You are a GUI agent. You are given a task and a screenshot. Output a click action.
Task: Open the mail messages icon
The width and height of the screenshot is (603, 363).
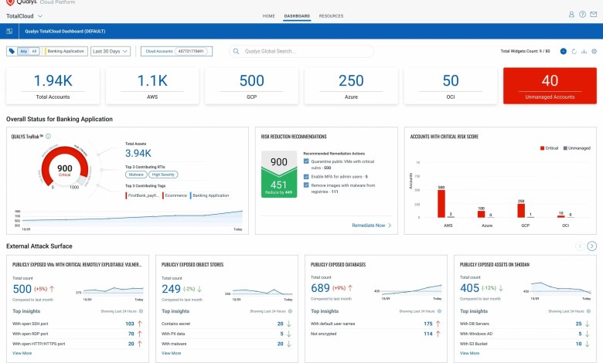pyautogui.click(x=594, y=15)
